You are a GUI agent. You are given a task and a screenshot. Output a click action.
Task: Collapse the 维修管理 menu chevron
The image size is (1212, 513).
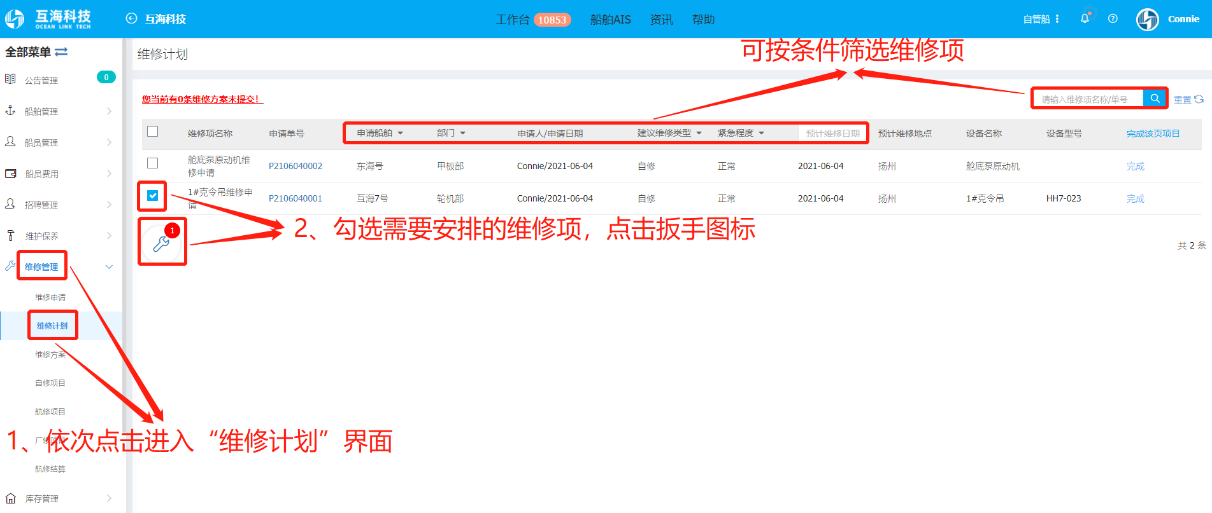pos(109,267)
